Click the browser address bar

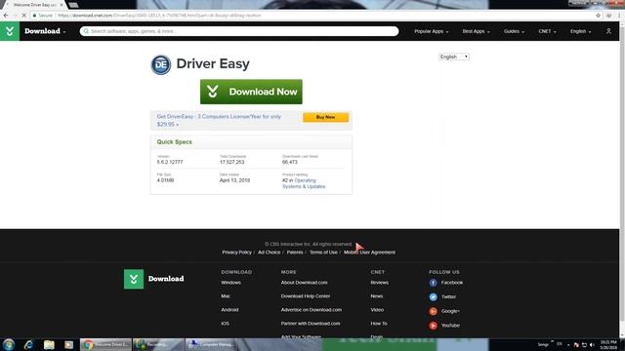(x=311, y=16)
